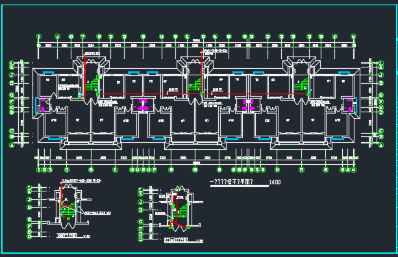This screenshot has width=398, height=257.
Task: Click axis bubble 1 in the bottom grid row
Action: coord(39,170)
